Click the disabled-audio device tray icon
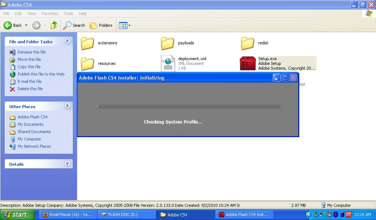 (x=329, y=214)
